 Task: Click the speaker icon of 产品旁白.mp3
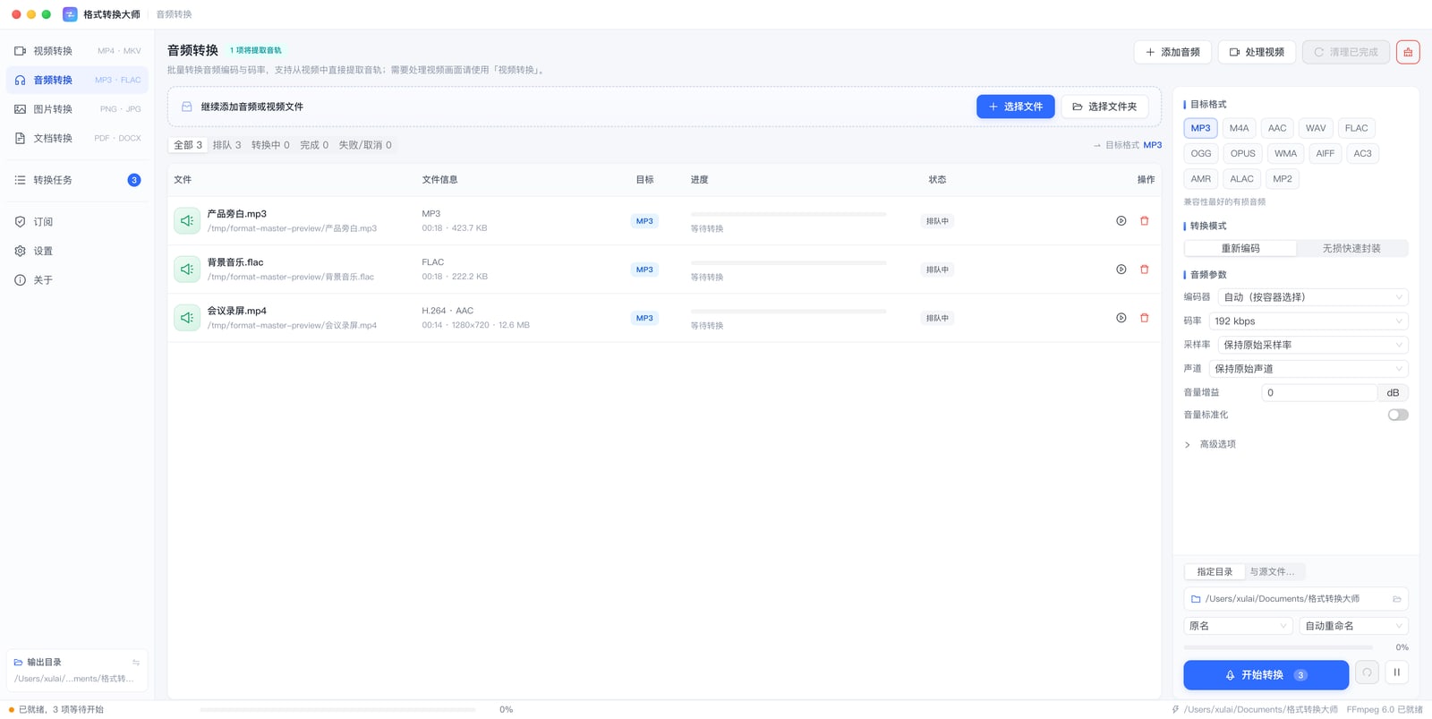point(187,220)
